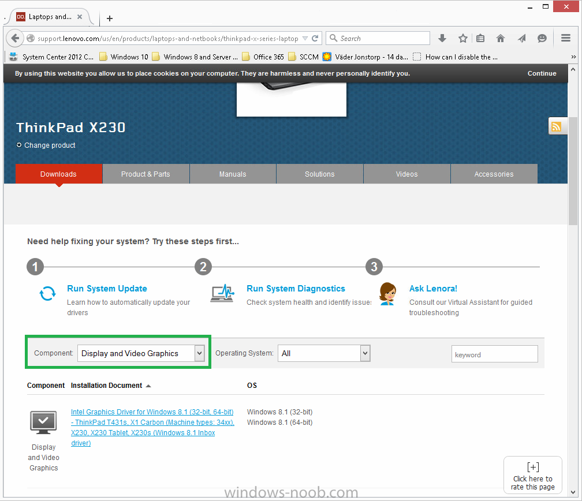Open the Run System Update link
582x501 pixels.
[107, 289]
